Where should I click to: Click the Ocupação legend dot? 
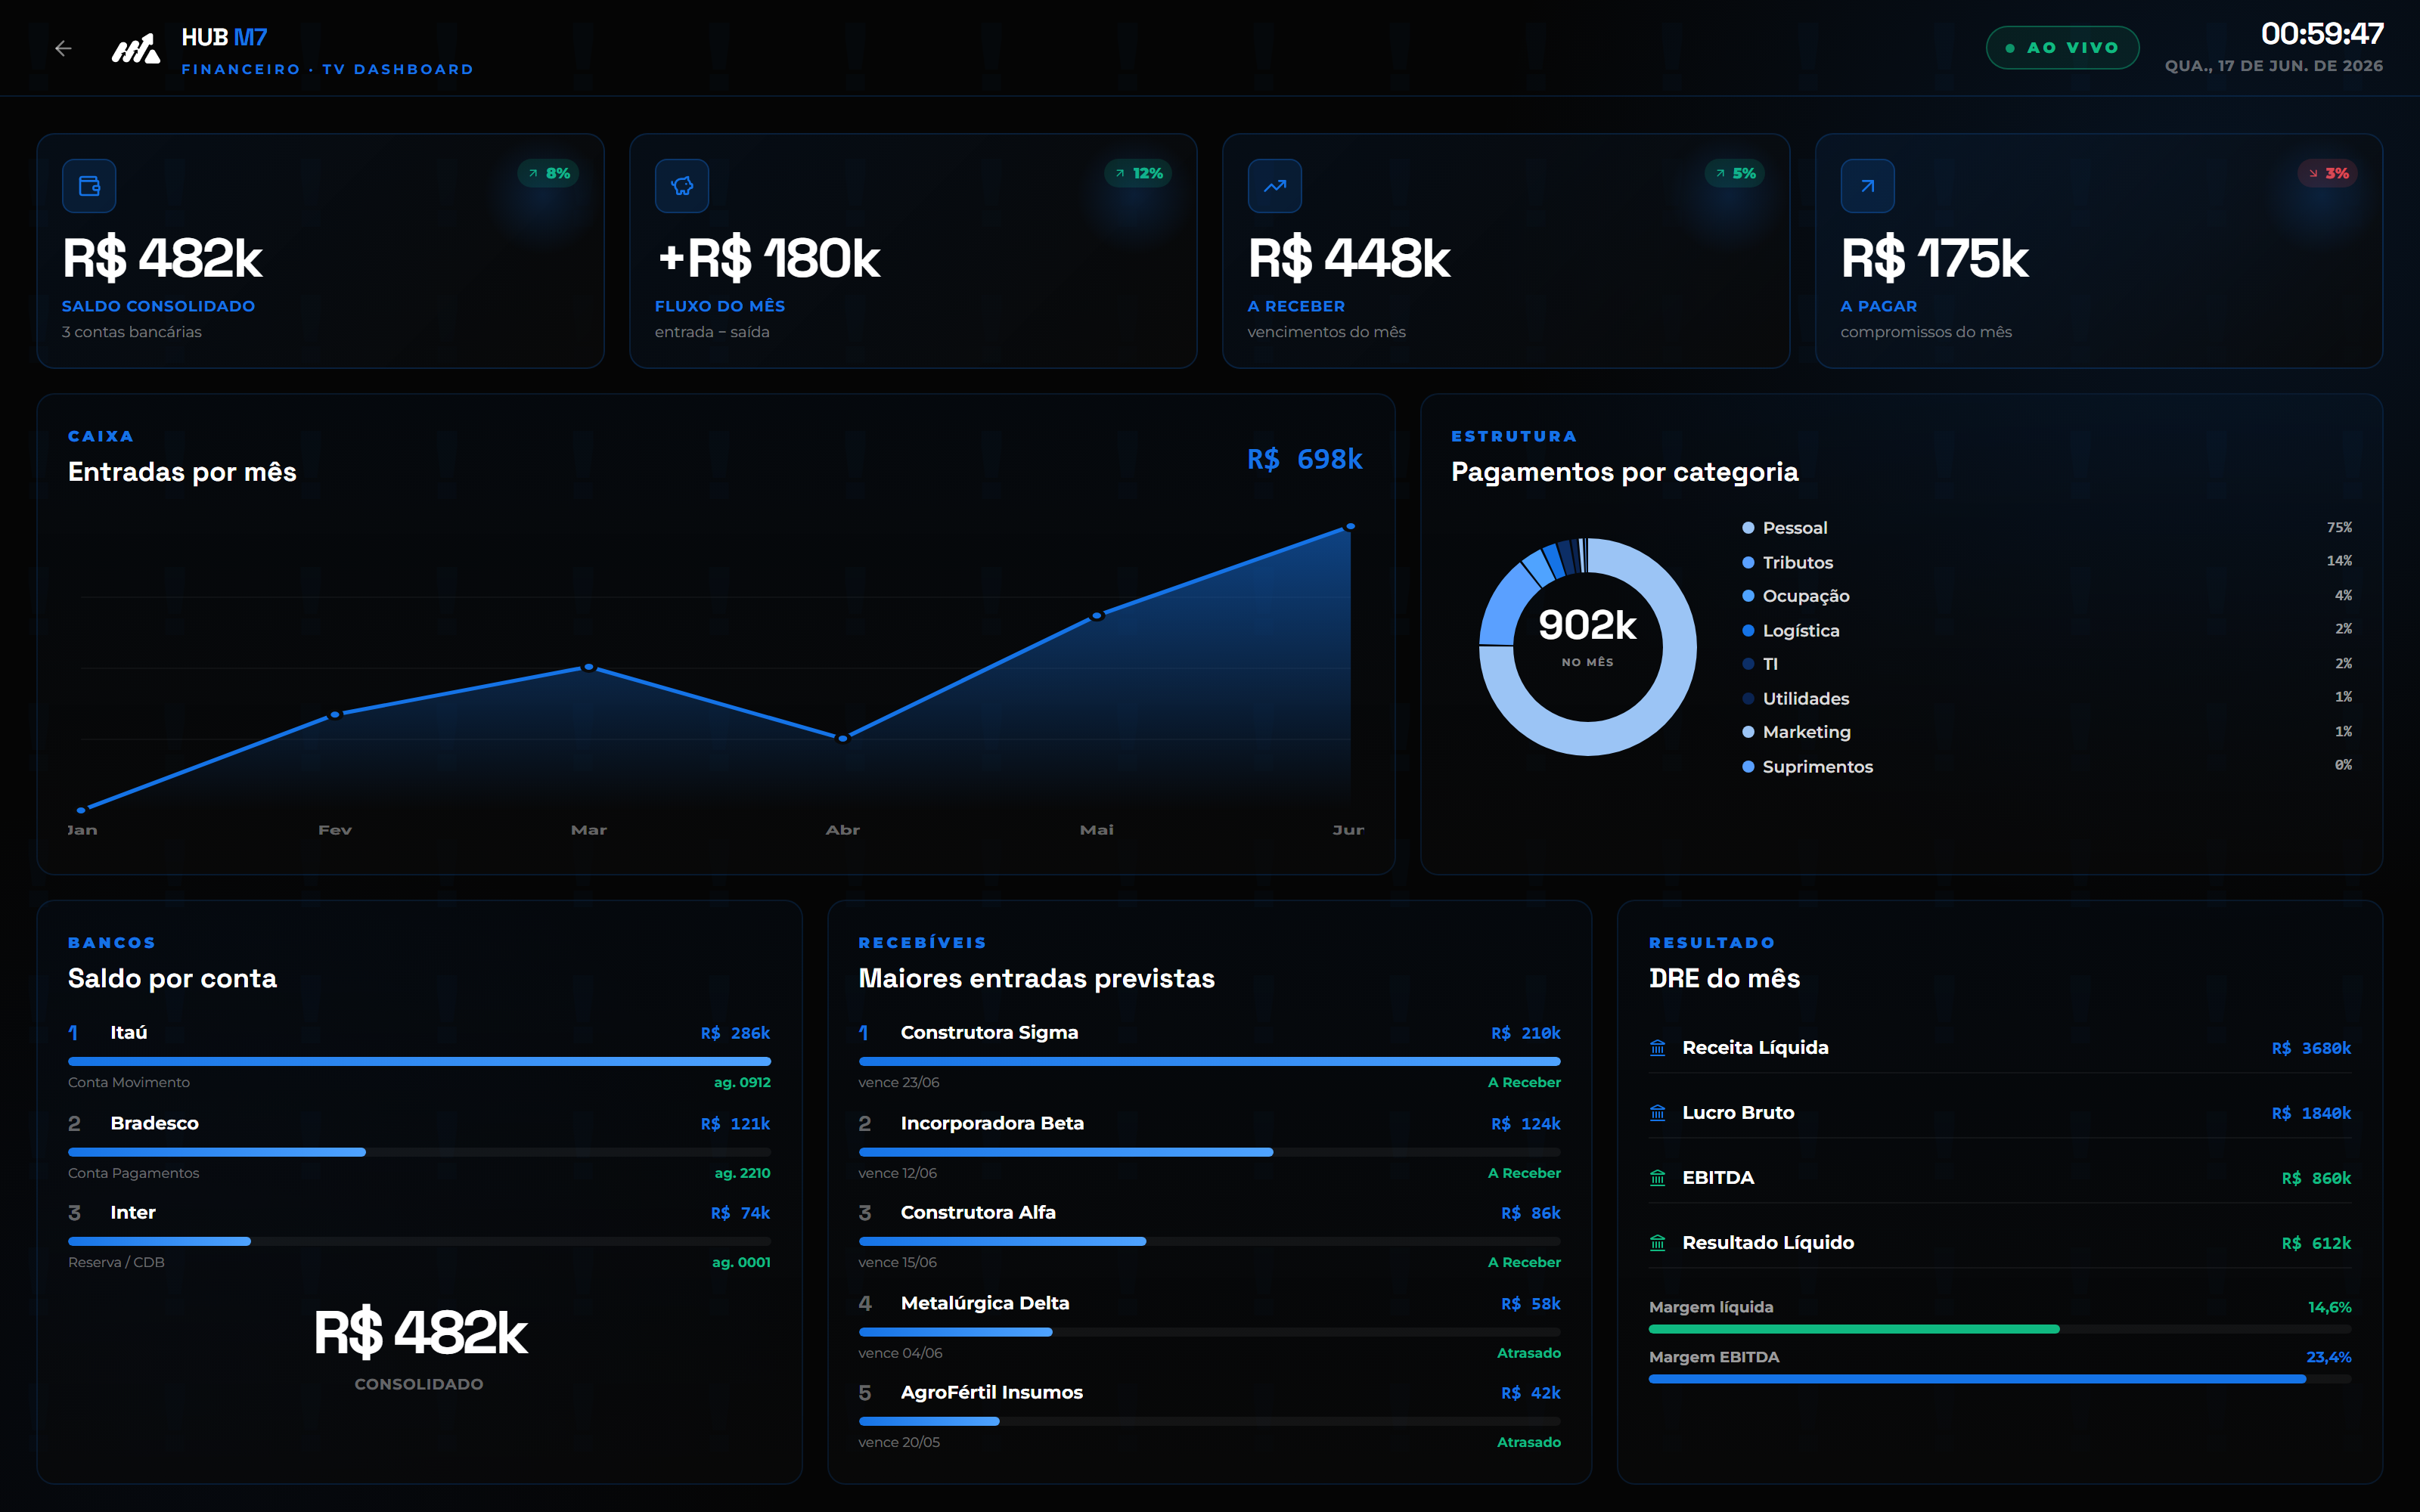point(1748,596)
